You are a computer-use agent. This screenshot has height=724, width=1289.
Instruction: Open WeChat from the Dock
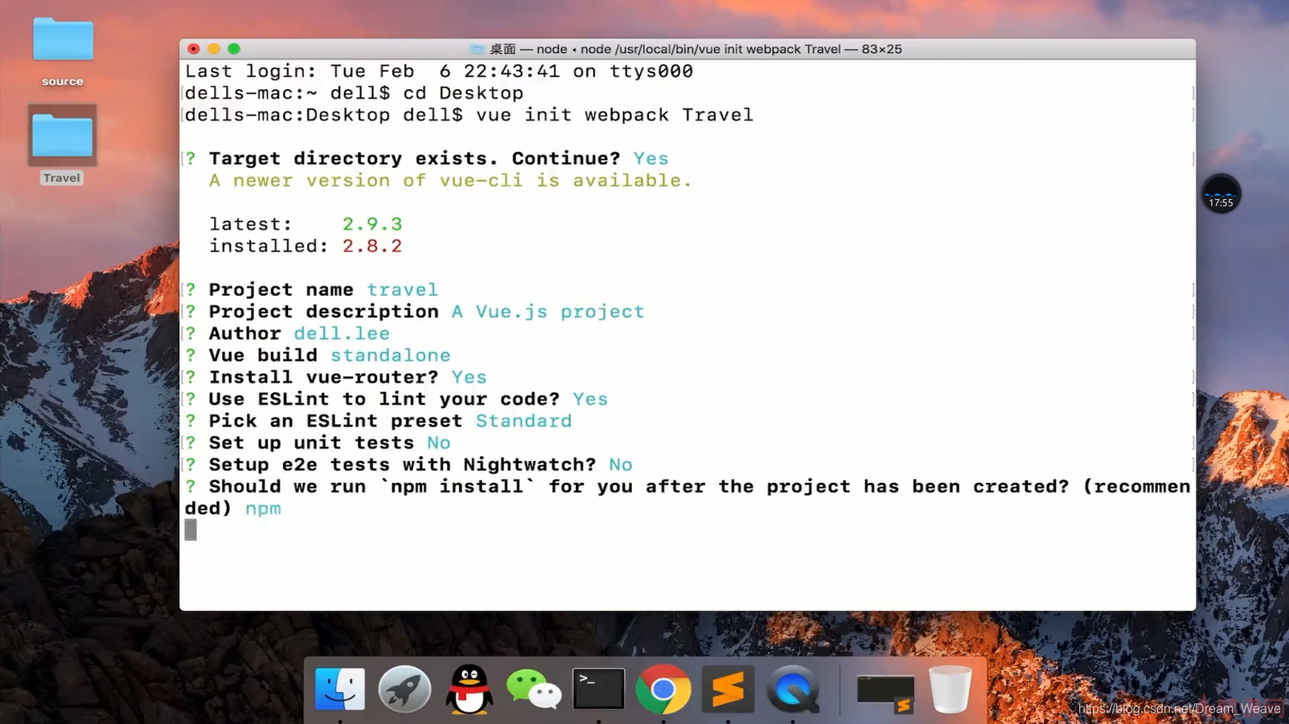pyautogui.click(x=533, y=689)
